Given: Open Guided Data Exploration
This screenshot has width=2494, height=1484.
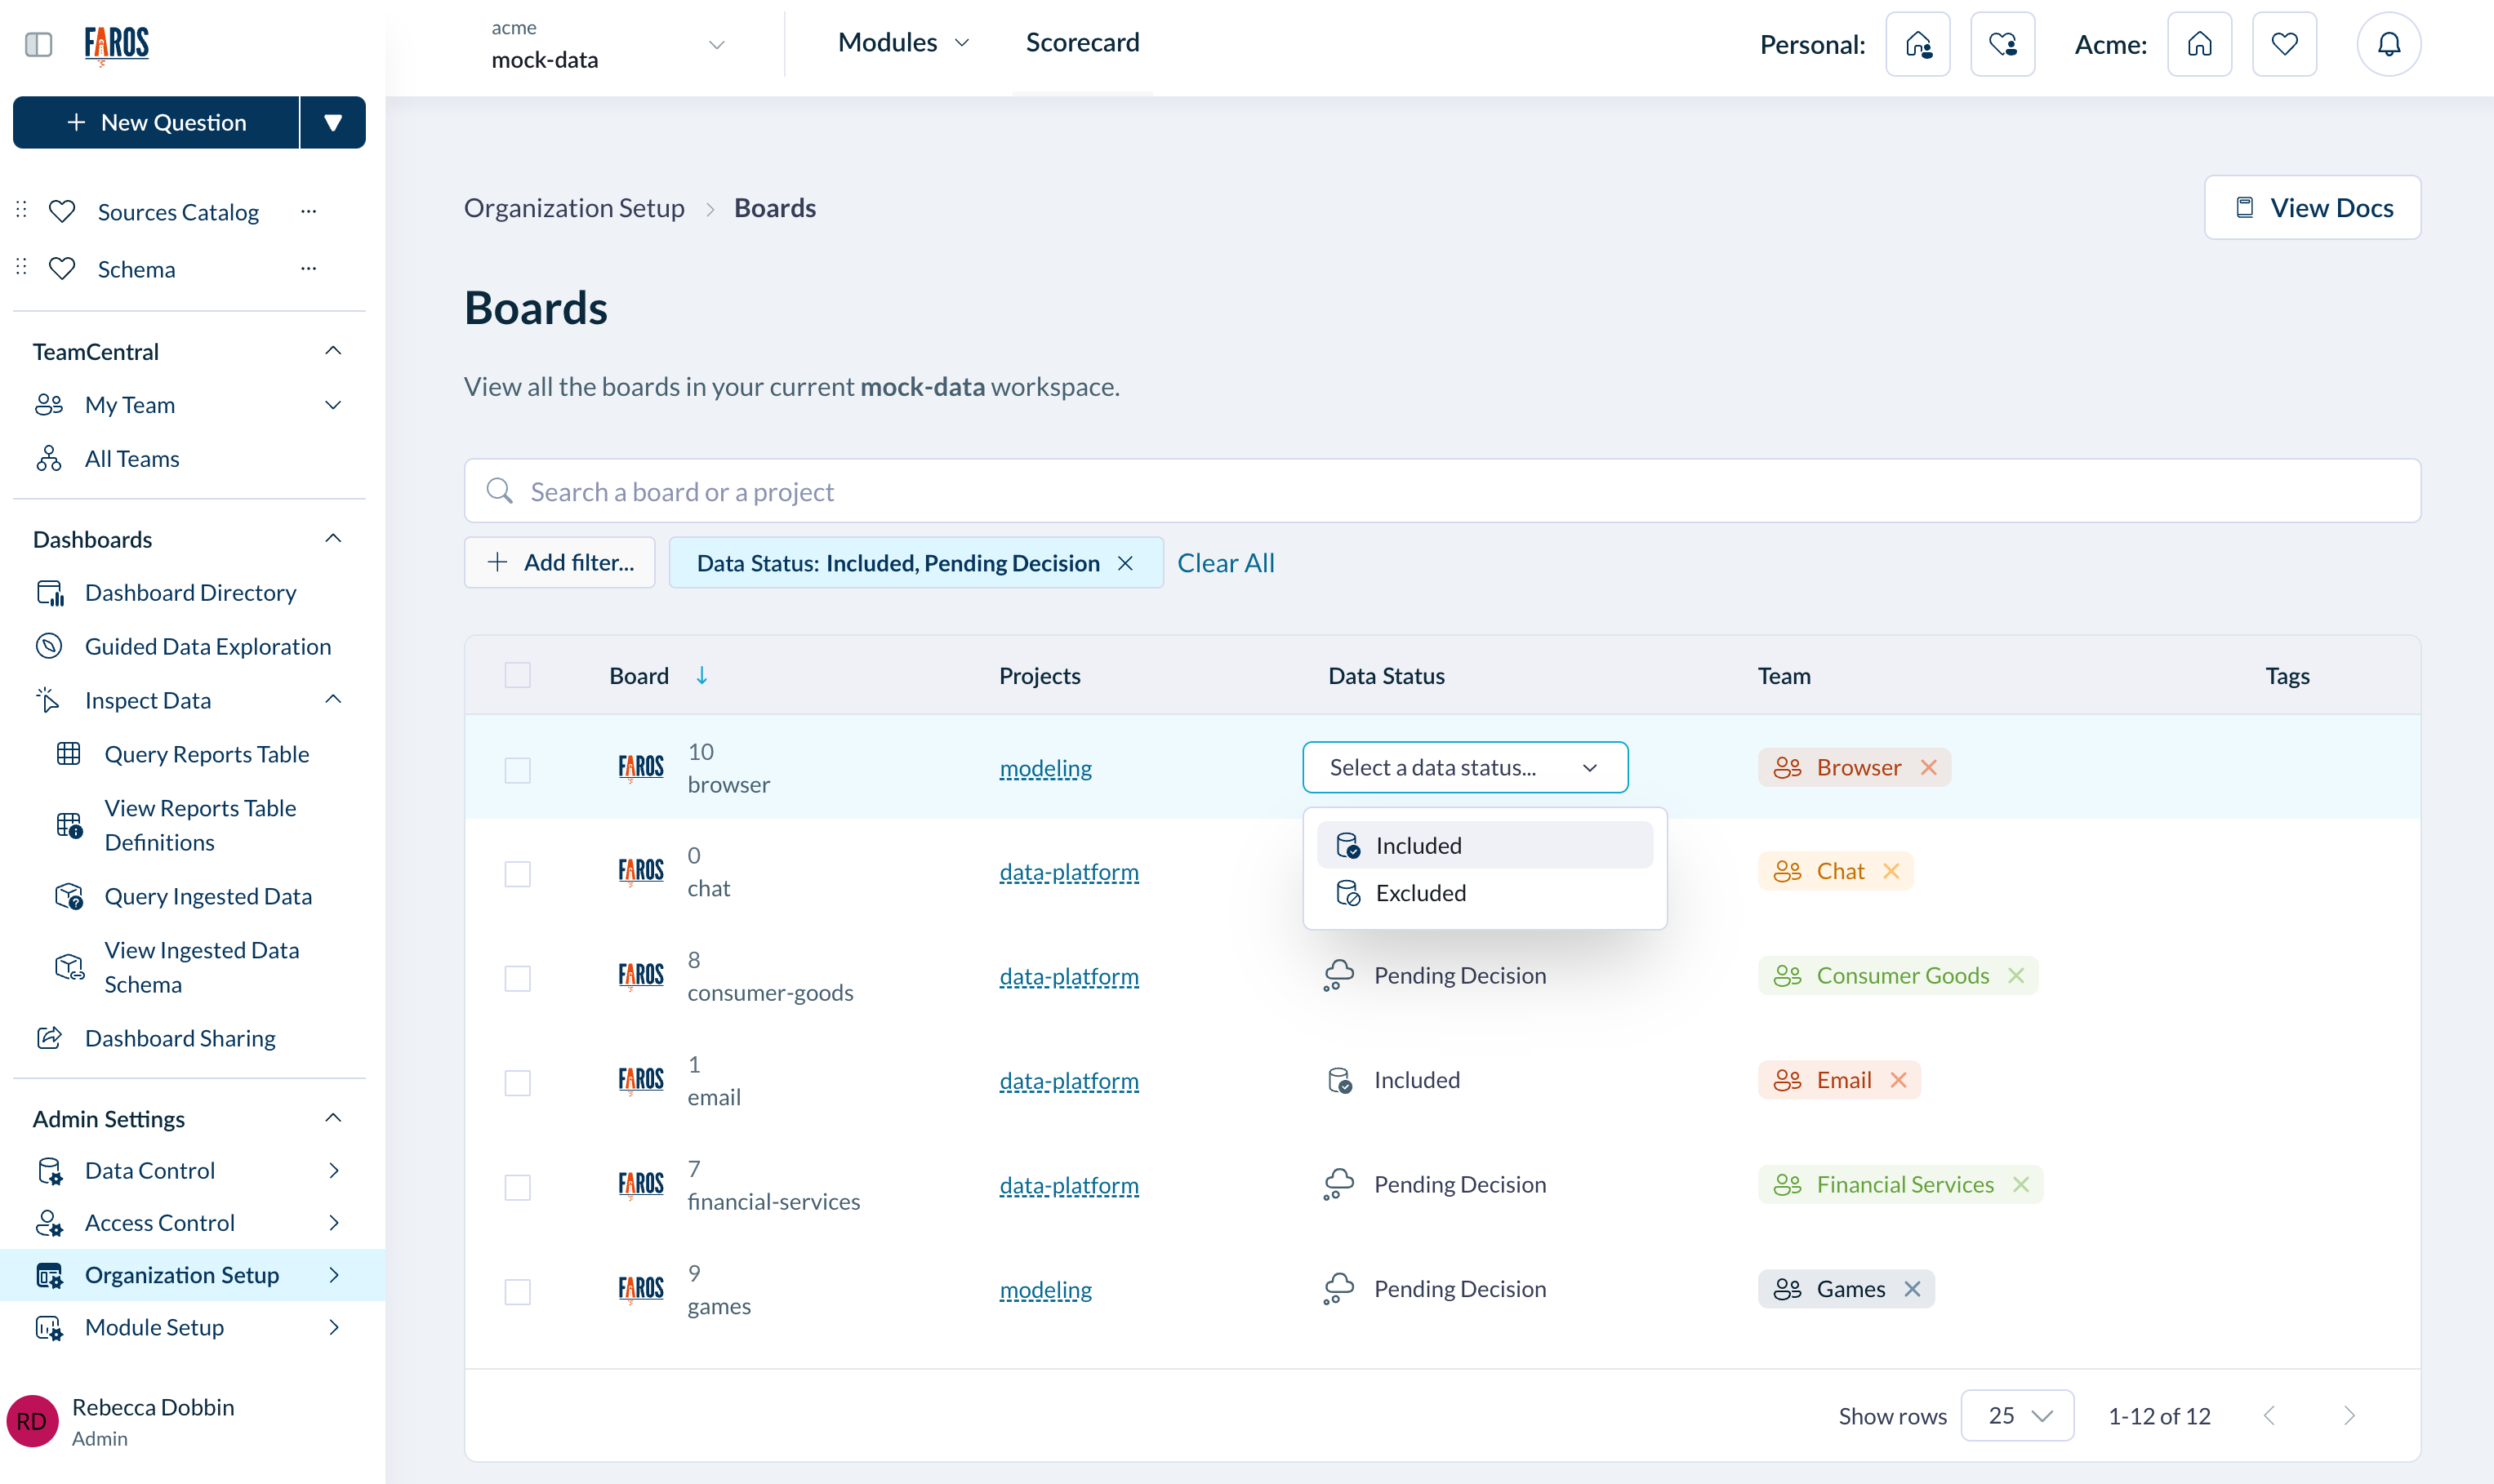Looking at the screenshot, I should tap(207, 646).
